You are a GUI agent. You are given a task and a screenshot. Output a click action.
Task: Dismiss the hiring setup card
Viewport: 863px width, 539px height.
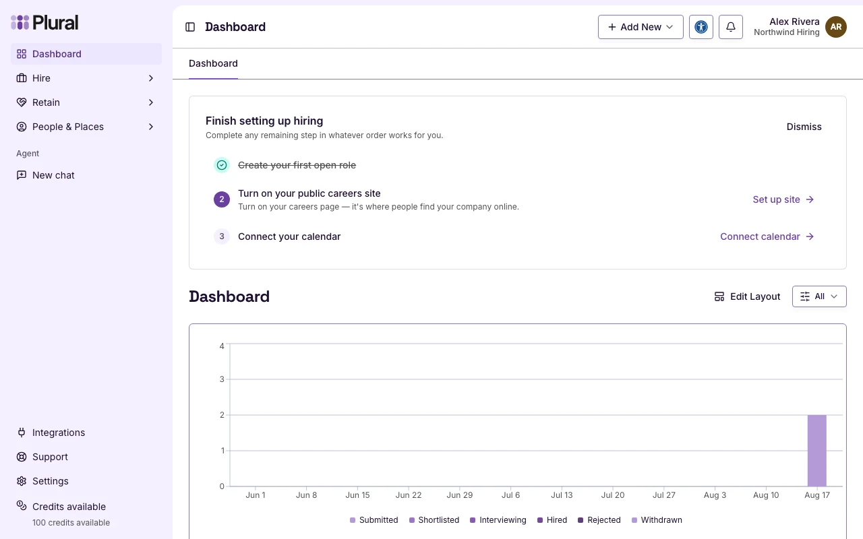click(x=804, y=127)
